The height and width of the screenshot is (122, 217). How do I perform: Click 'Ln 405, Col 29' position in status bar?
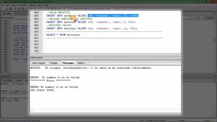pos(156,121)
